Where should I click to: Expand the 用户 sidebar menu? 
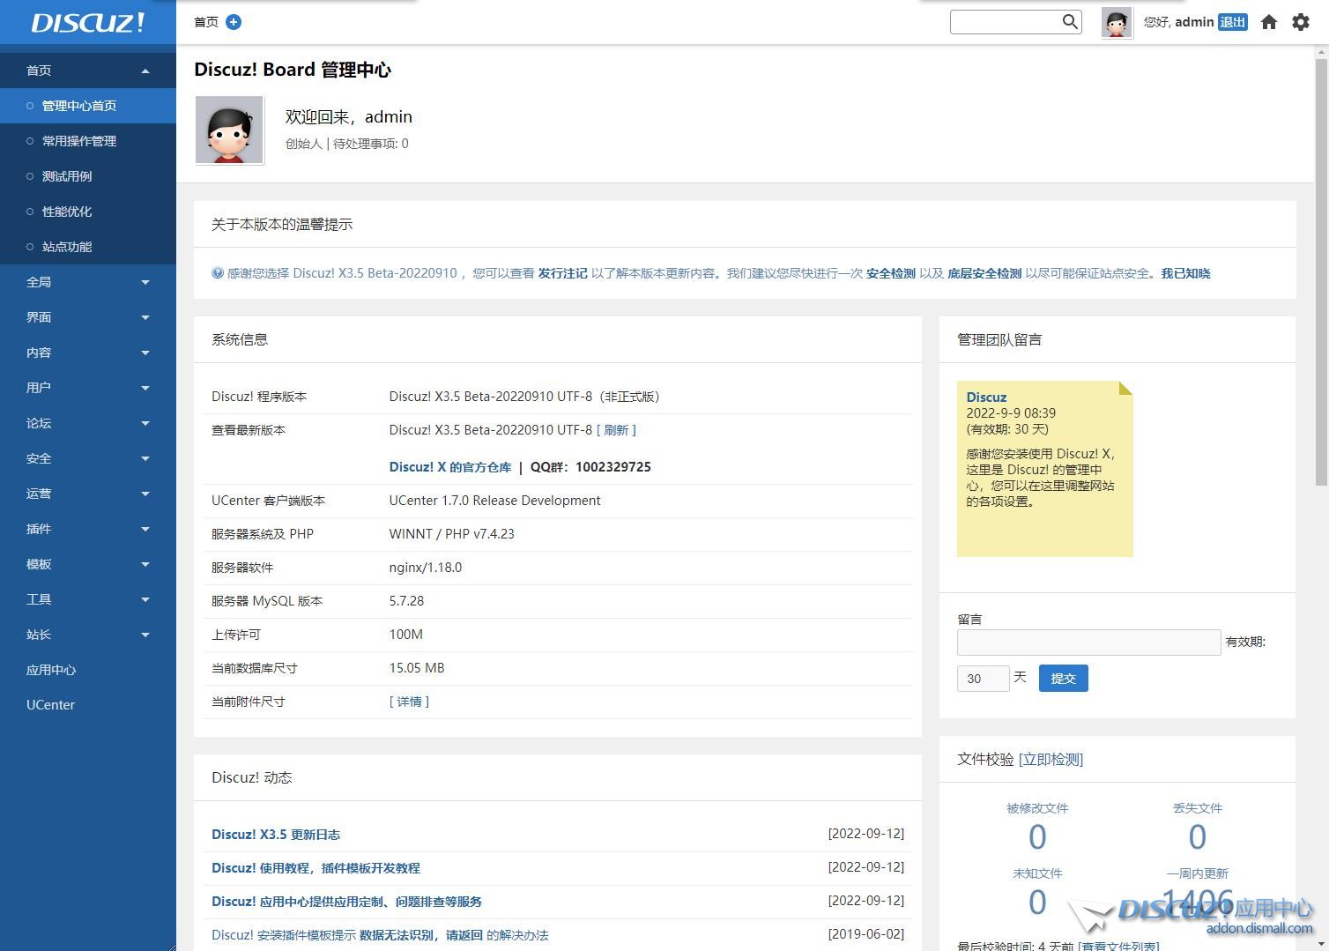[88, 388]
